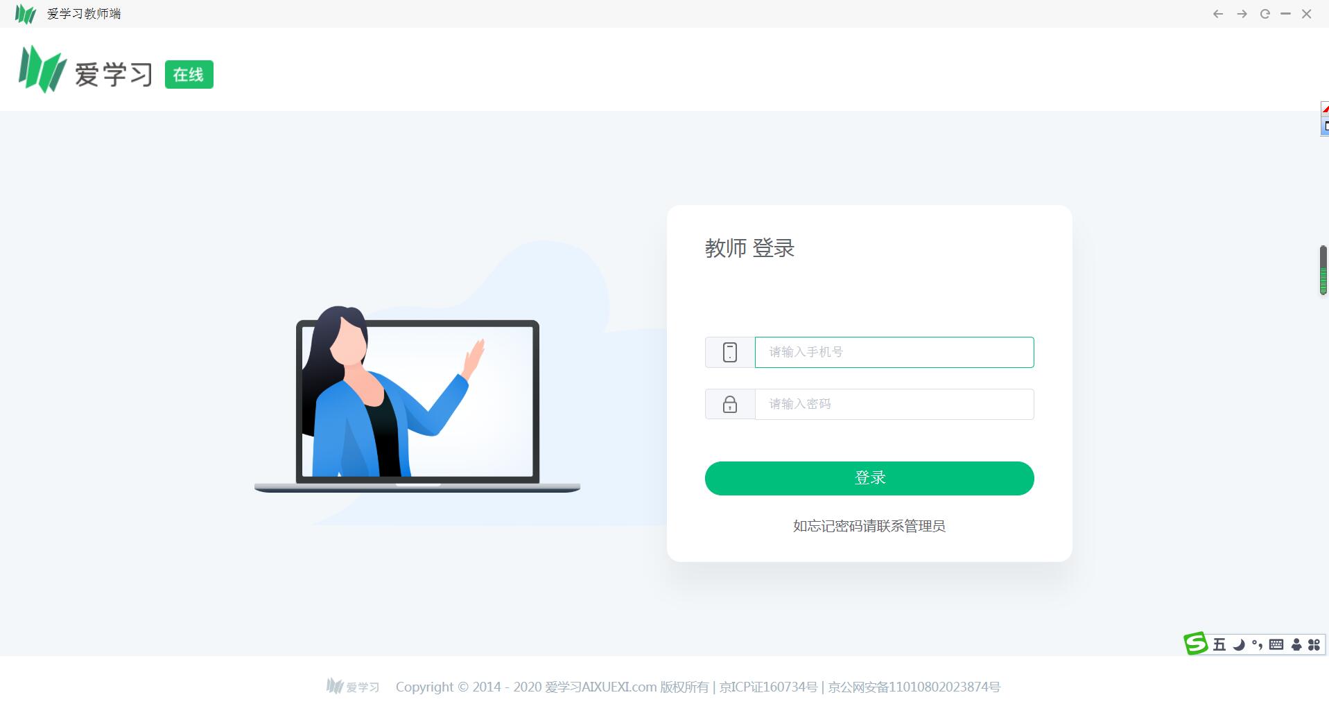Click the lock icon beside password field

click(730, 404)
